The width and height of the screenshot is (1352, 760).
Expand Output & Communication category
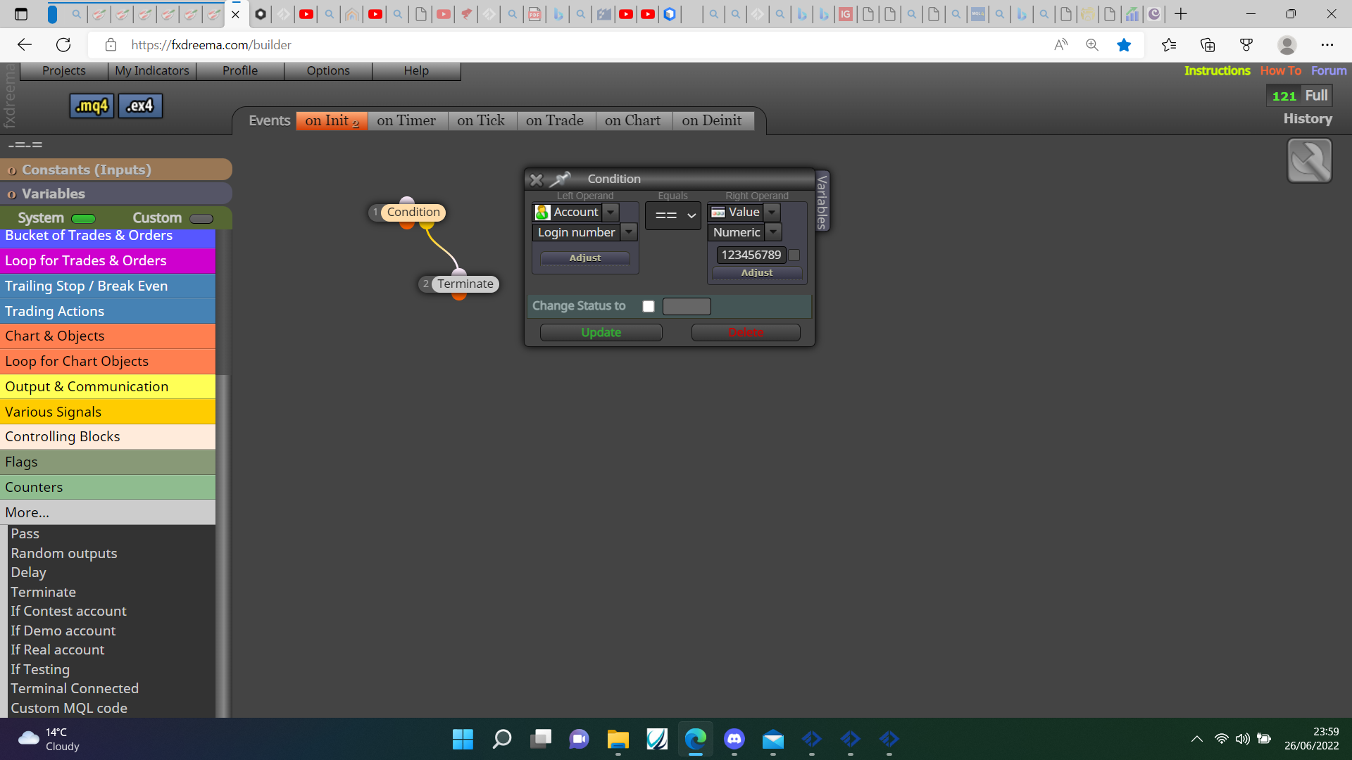pos(108,386)
